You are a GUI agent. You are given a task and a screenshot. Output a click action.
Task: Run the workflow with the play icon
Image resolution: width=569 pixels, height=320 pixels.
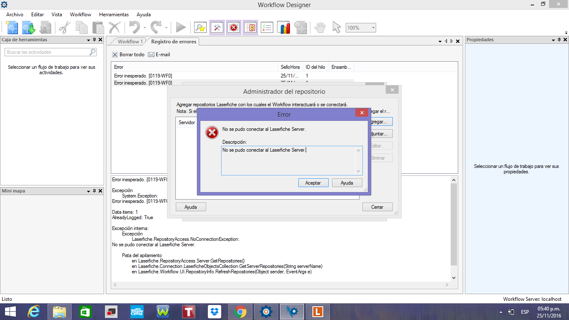point(181,27)
